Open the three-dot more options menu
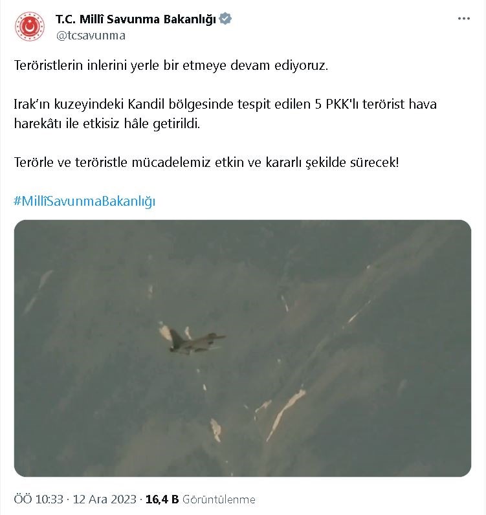Viewport: 486px width, 515px height. pos(463,19)
